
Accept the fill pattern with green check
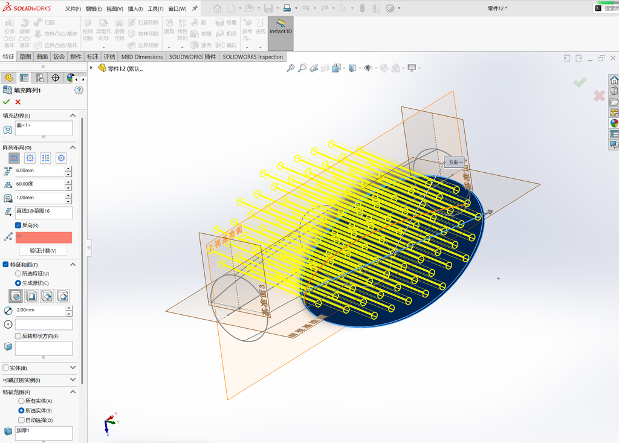[6, 102]
